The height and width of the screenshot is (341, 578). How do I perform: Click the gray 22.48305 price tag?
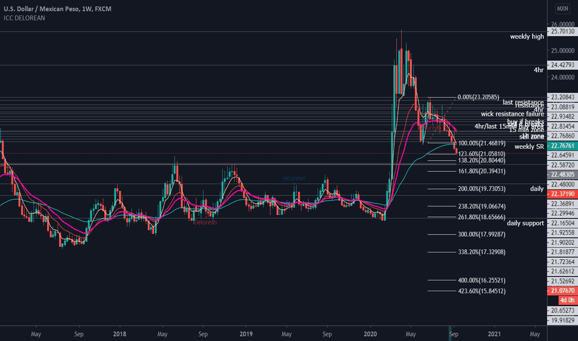pyautogui.click(x=562, y=174)
